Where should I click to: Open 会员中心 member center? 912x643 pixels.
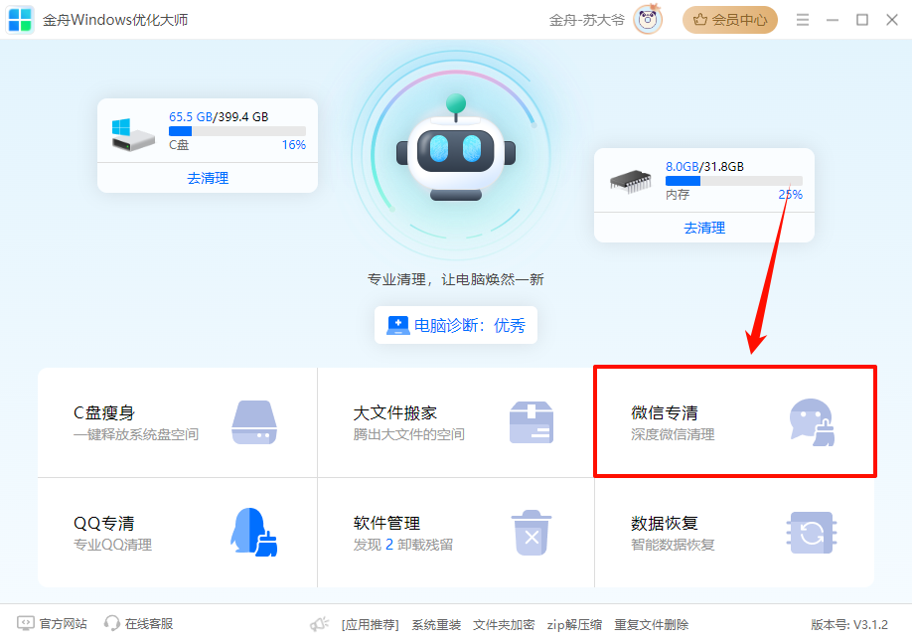pos(730,20)
